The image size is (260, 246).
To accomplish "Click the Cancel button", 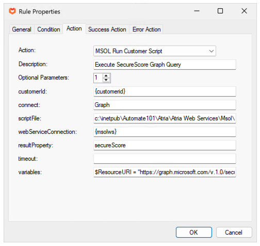I will pos(234,232).
